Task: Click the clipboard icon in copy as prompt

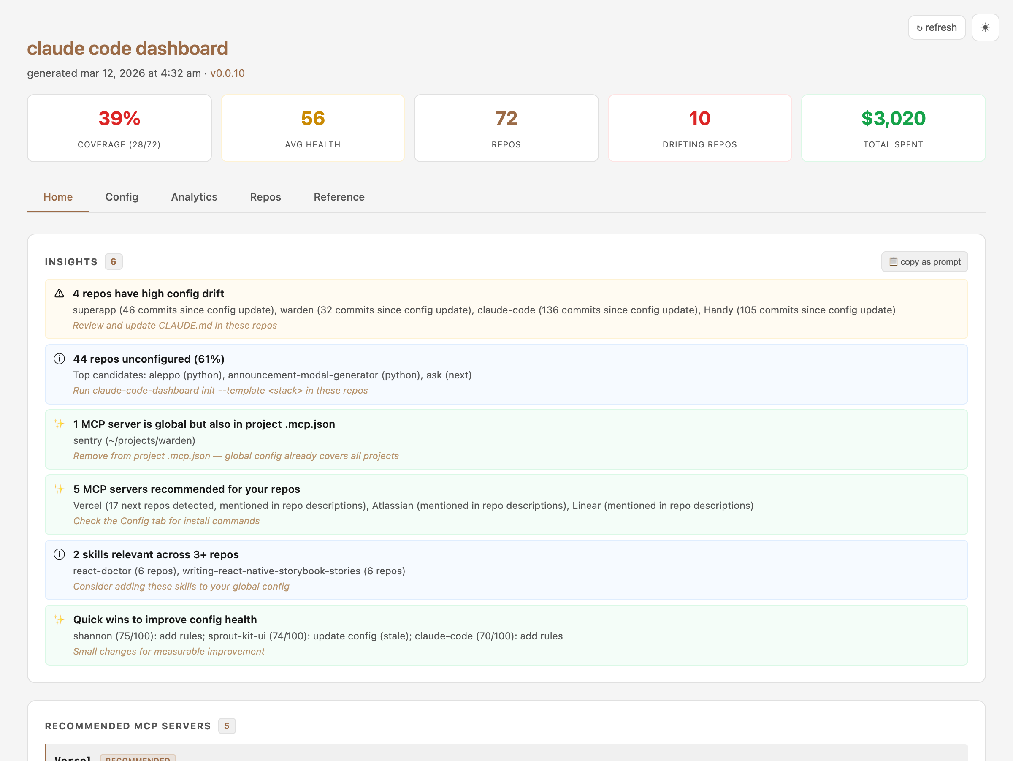Action: [x=893, y=261]
